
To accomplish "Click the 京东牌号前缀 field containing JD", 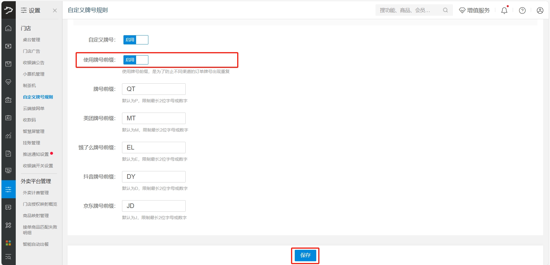I will [x=154, y=206].
